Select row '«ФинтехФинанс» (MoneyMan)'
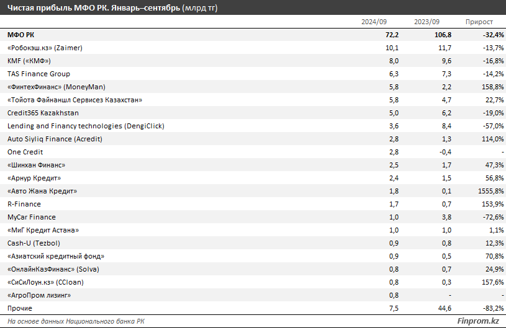The width and height of the screenshot is (506, 328). point(253,87)
